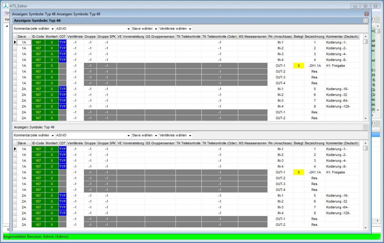Select first row arrow marker in Typ 49 table
The height and width of the screenshot is (243, 384).
15,149
